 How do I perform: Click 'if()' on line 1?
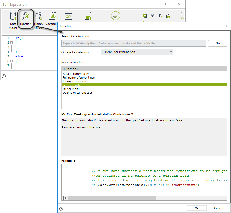19,38
